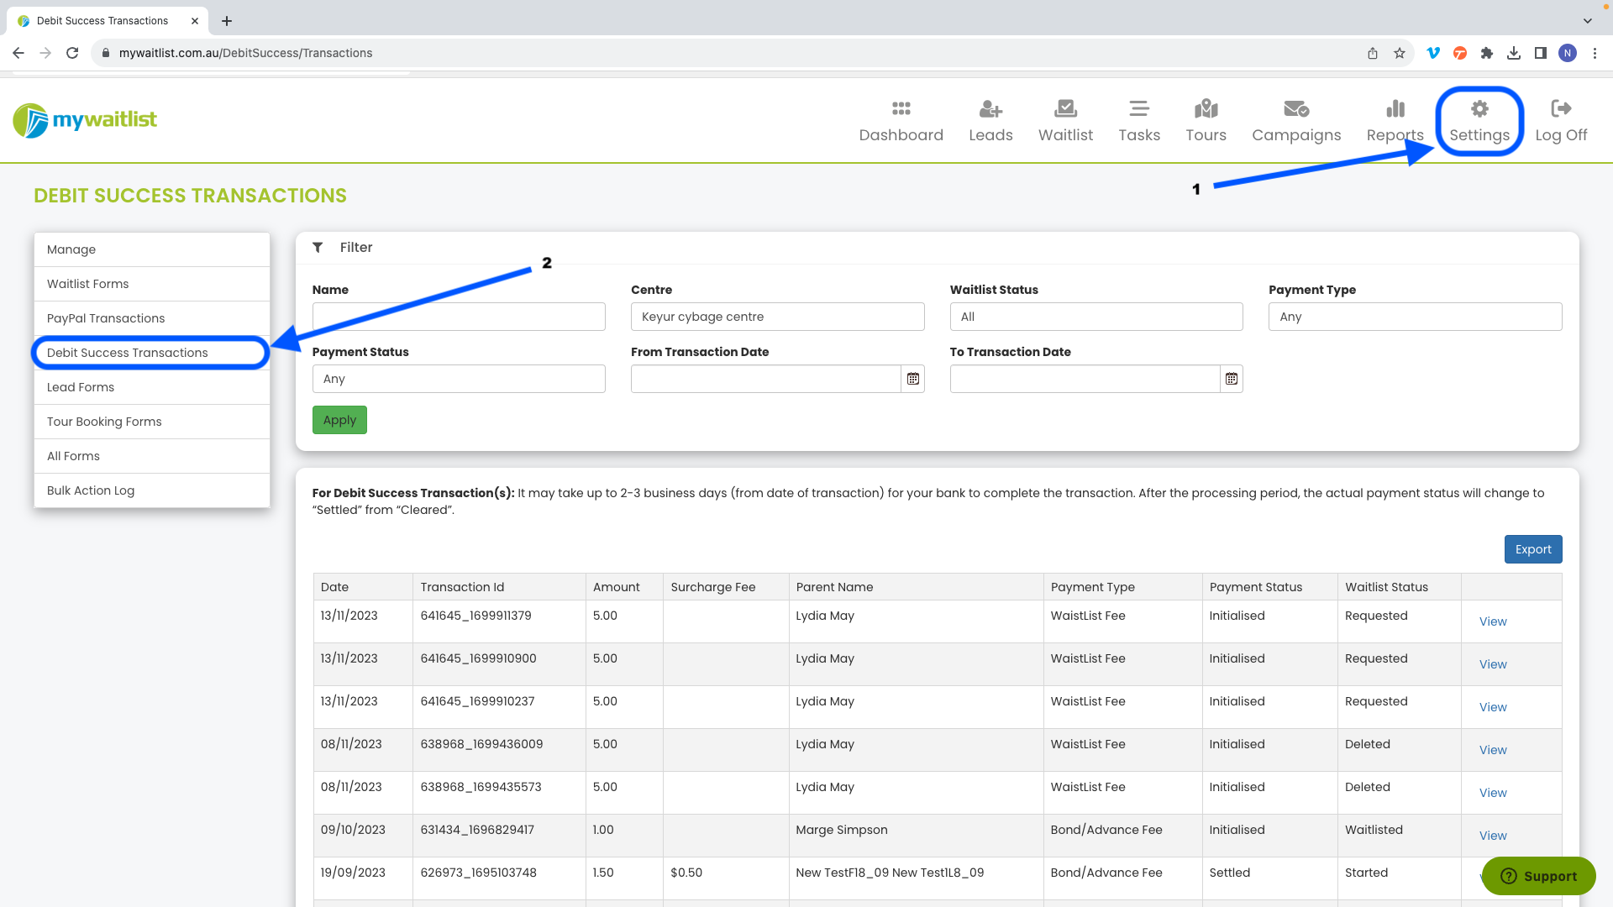Image resolution: width=1613 pixels, height=907 pixels.
Task: Click the Filter funnel icon
Action: 318,247
